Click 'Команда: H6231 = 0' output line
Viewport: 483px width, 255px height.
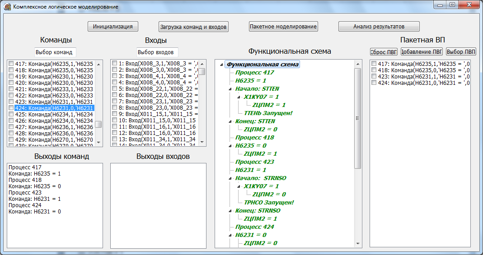pyautogui.click(x=34, y=212)
